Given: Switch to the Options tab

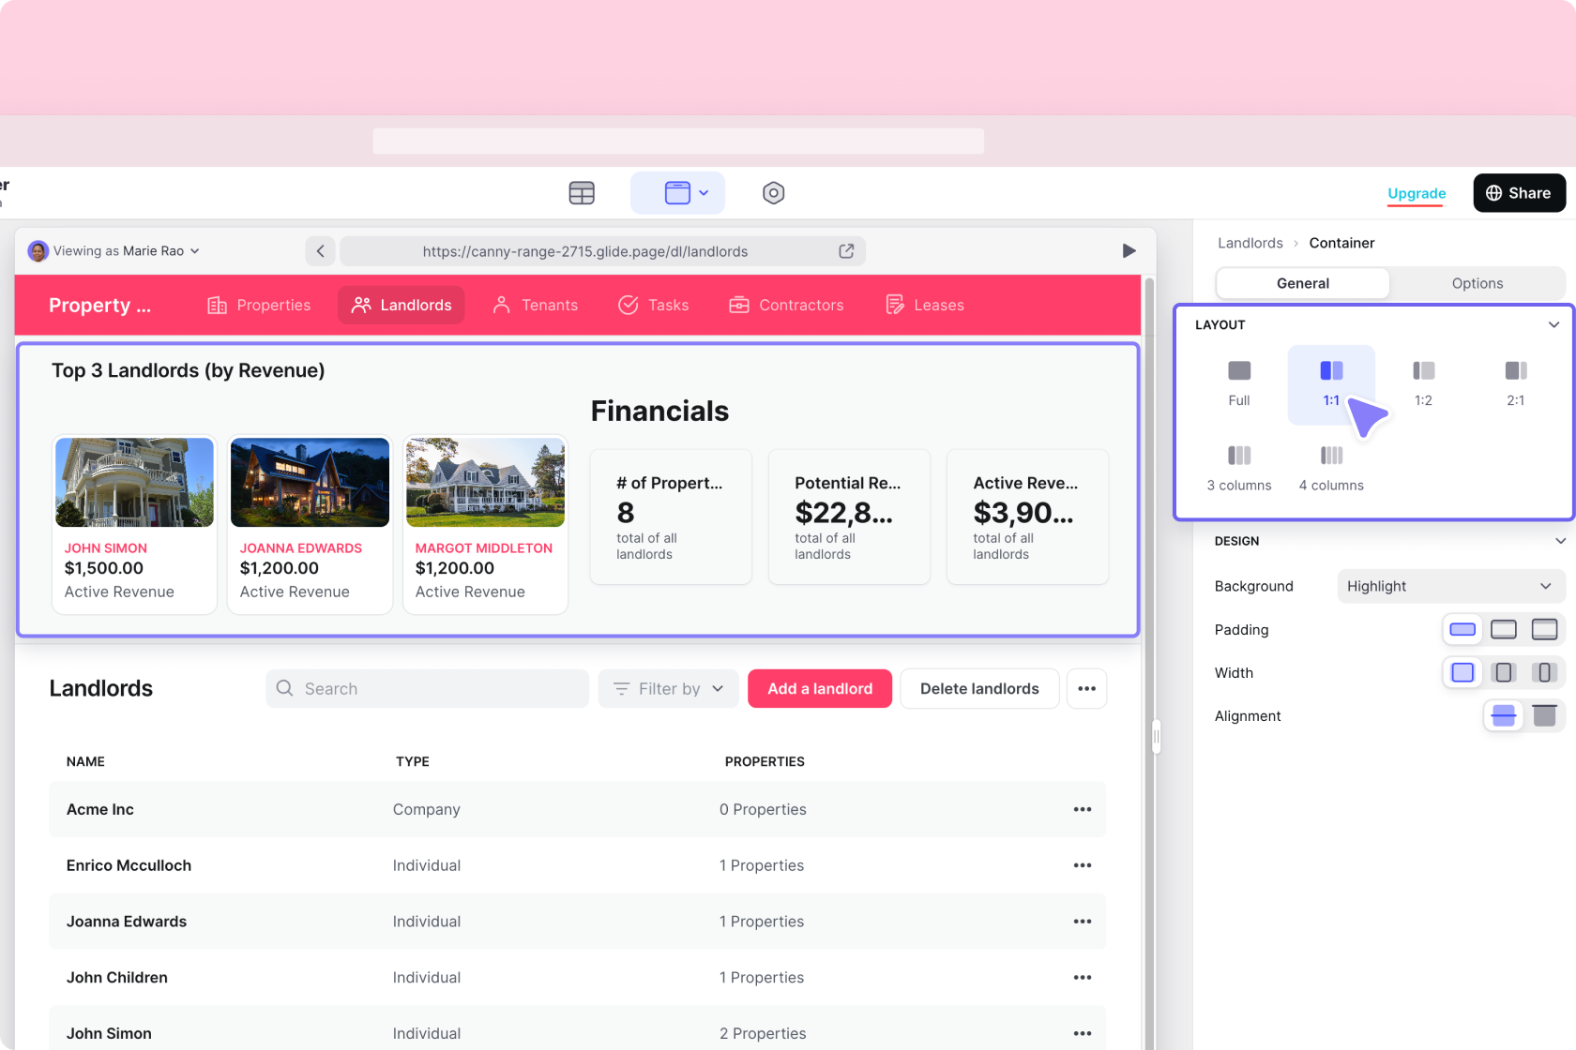Looking at the screenshot, I should (x=1477, y=283).
